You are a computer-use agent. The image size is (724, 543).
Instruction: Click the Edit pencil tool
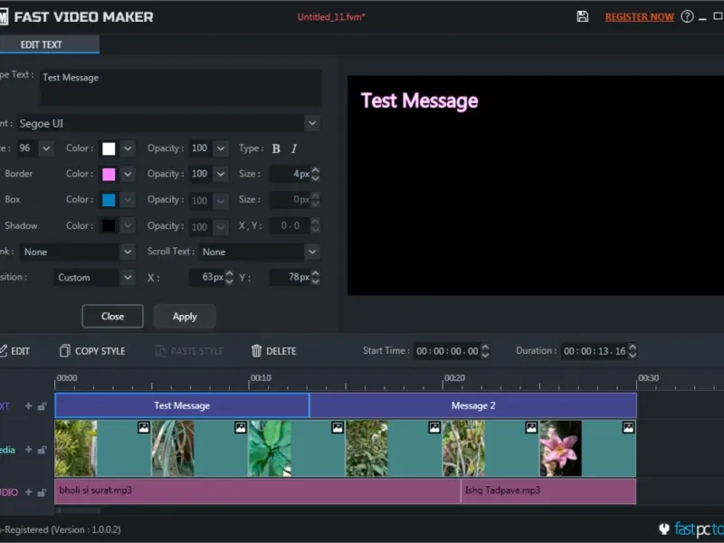14,351
